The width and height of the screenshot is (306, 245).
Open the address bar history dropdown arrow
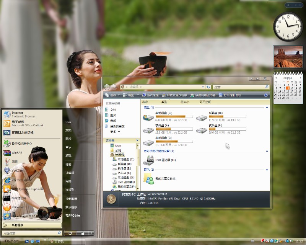click(203, 87)
